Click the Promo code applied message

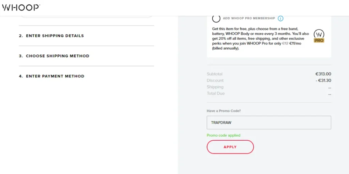click(x=224, y=135)
